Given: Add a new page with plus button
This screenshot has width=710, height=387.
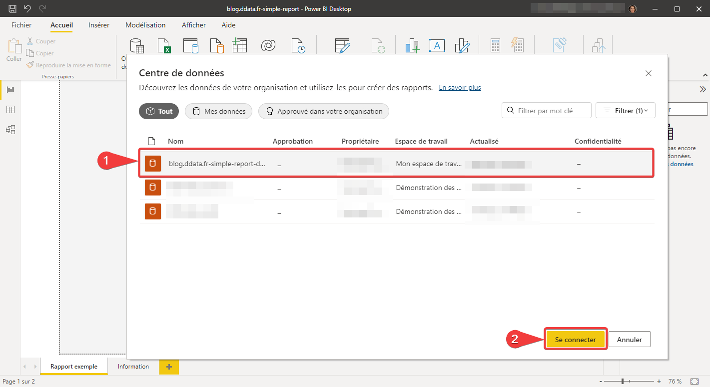Looking at the screenshot, I should [169, 367].
